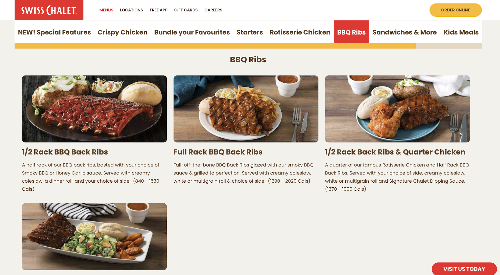The image size is (500, 275).
Task: Select the Kids Meals tab
Action: (461, 32)
